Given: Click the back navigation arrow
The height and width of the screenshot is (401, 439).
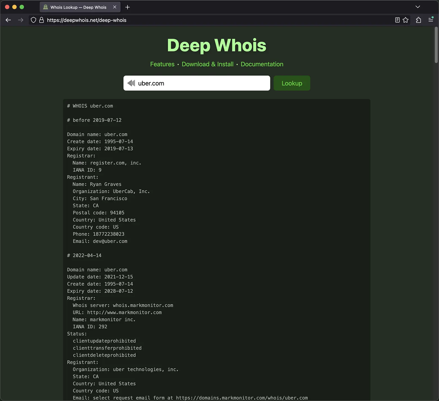Looking at the screenshot, I should [8, 20].
